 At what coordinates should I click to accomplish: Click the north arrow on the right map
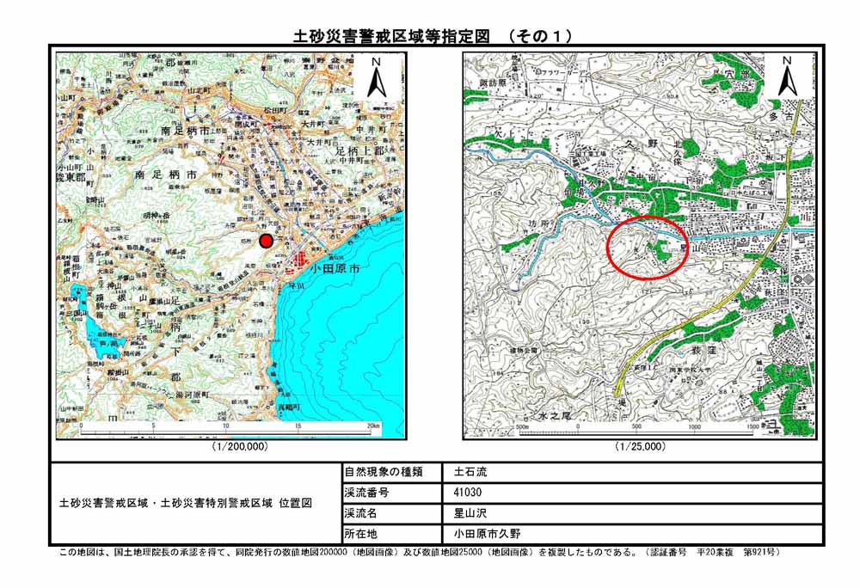[x=786, y=77]
